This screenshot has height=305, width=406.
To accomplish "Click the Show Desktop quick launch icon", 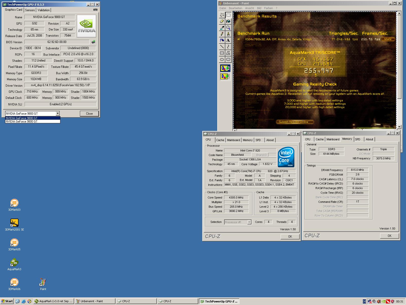I will click(x=18, y=301).
